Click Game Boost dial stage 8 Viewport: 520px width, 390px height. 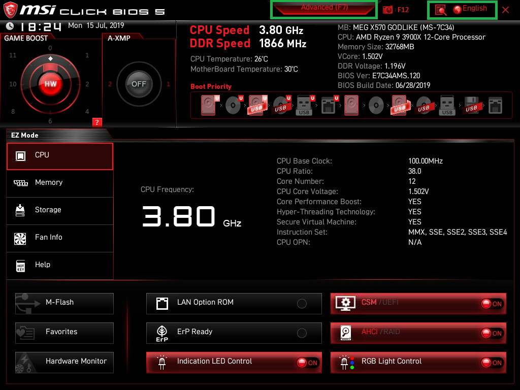pyautogui.click(x=13, y=111)
